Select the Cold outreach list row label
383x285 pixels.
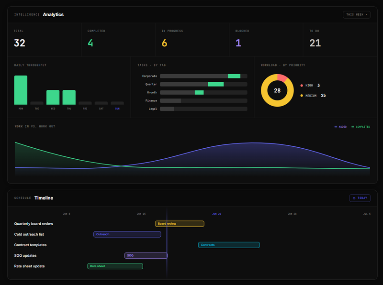(29, 234)
